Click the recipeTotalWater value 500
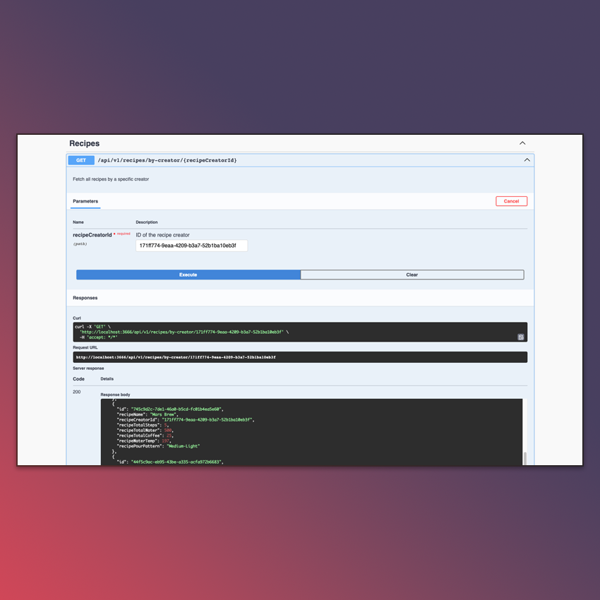 click(167, 431)
